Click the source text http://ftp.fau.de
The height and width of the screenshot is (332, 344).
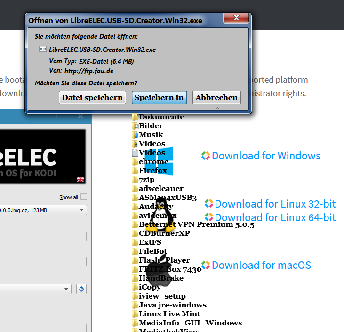coord(89,71)
